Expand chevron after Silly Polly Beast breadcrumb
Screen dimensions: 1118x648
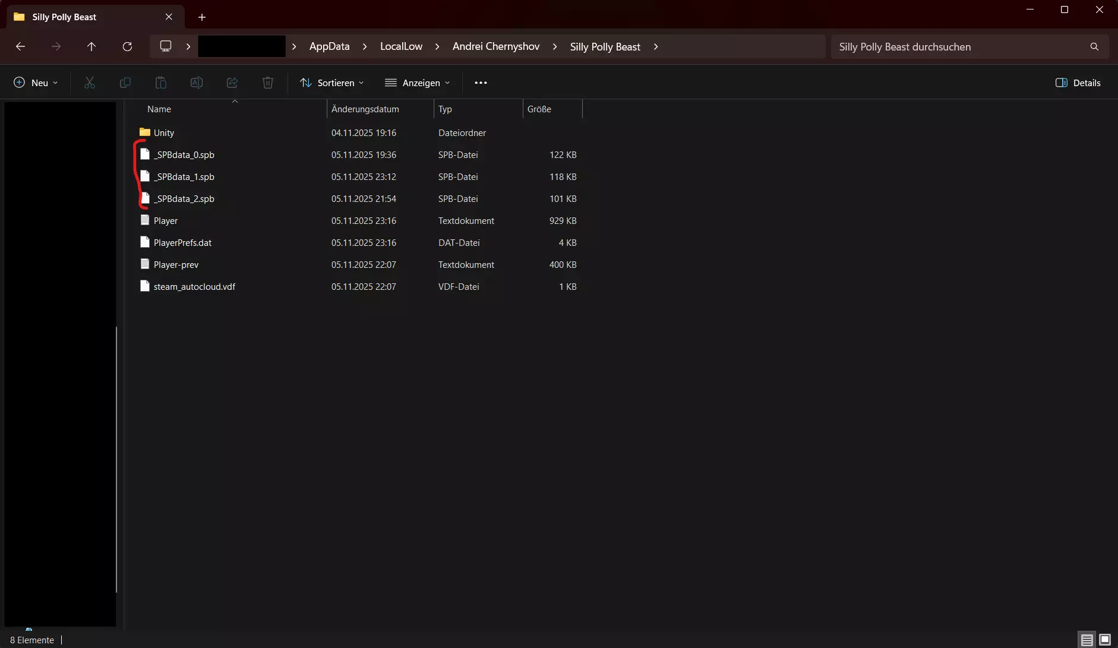coord(656,46)
